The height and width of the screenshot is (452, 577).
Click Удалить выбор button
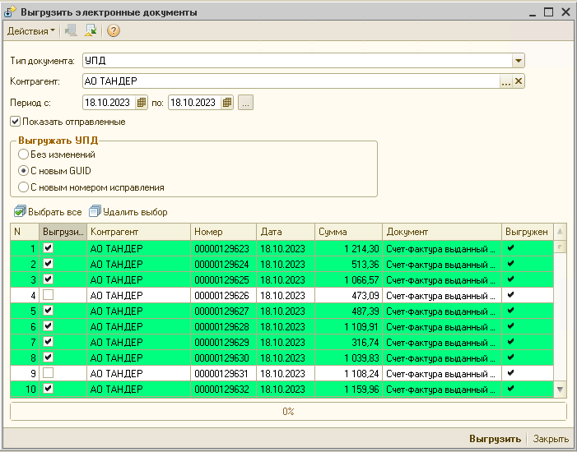click(128, 212)
